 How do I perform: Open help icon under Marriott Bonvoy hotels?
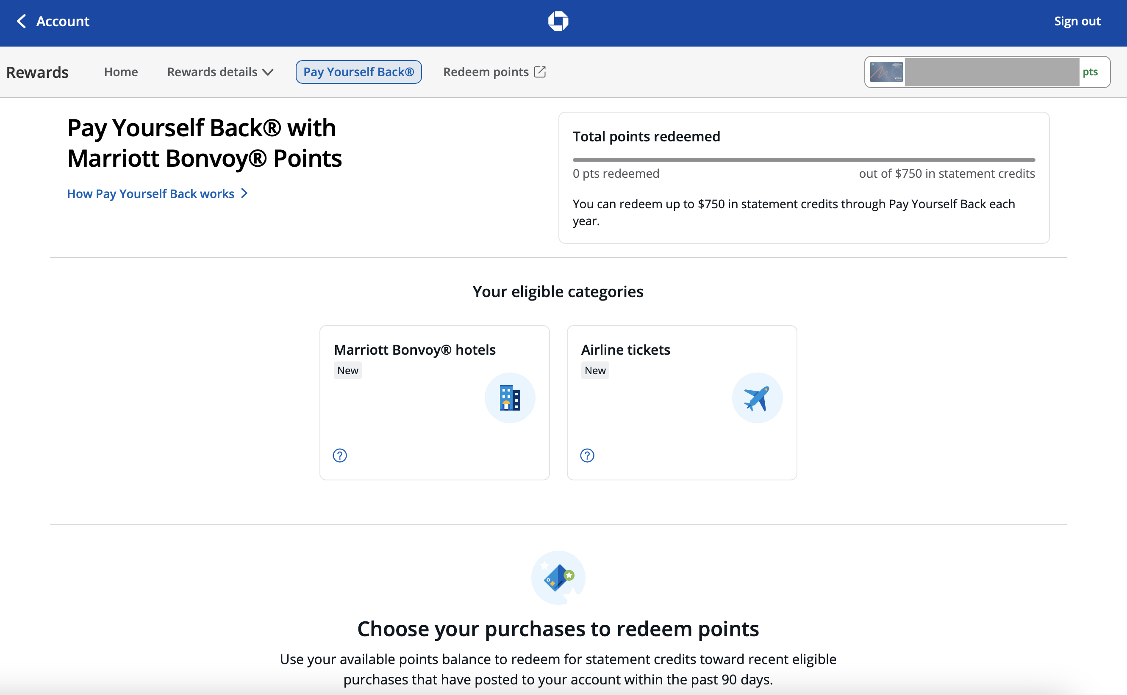(x=339, y=455)
